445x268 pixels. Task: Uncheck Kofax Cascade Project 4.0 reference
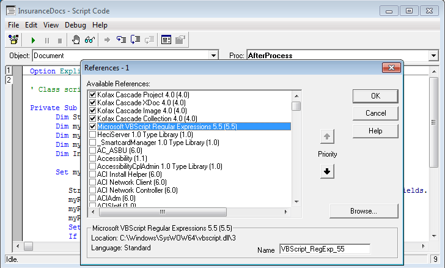click(x=93, y=95)
